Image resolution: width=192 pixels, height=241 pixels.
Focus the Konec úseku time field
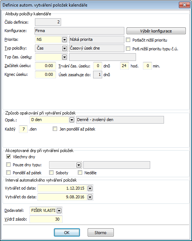45,74
